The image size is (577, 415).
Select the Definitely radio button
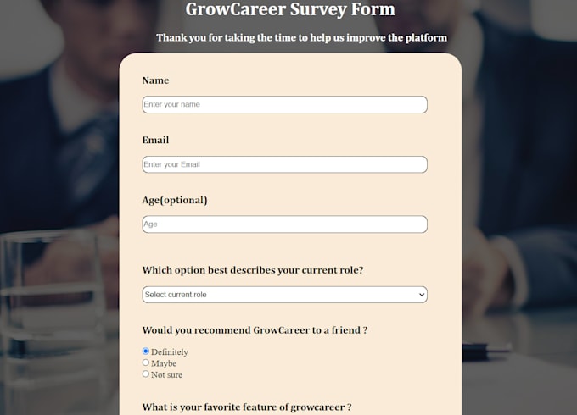pos(146,351)
